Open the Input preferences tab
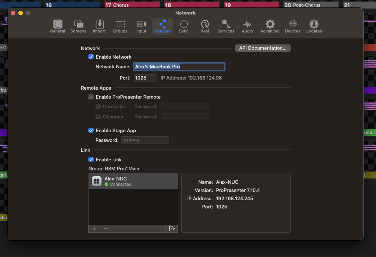 (141, 27)
